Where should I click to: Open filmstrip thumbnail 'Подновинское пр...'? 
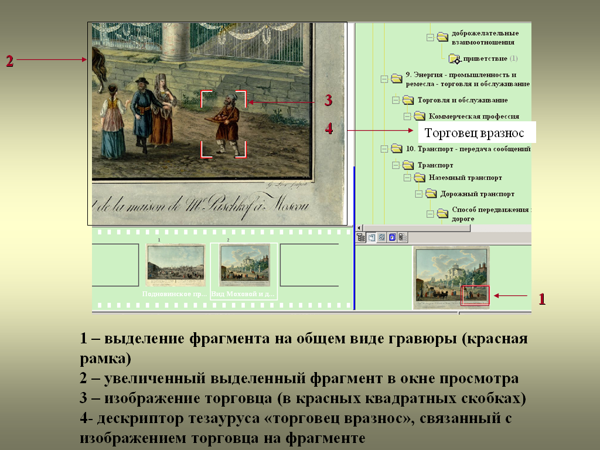(176, 267)
